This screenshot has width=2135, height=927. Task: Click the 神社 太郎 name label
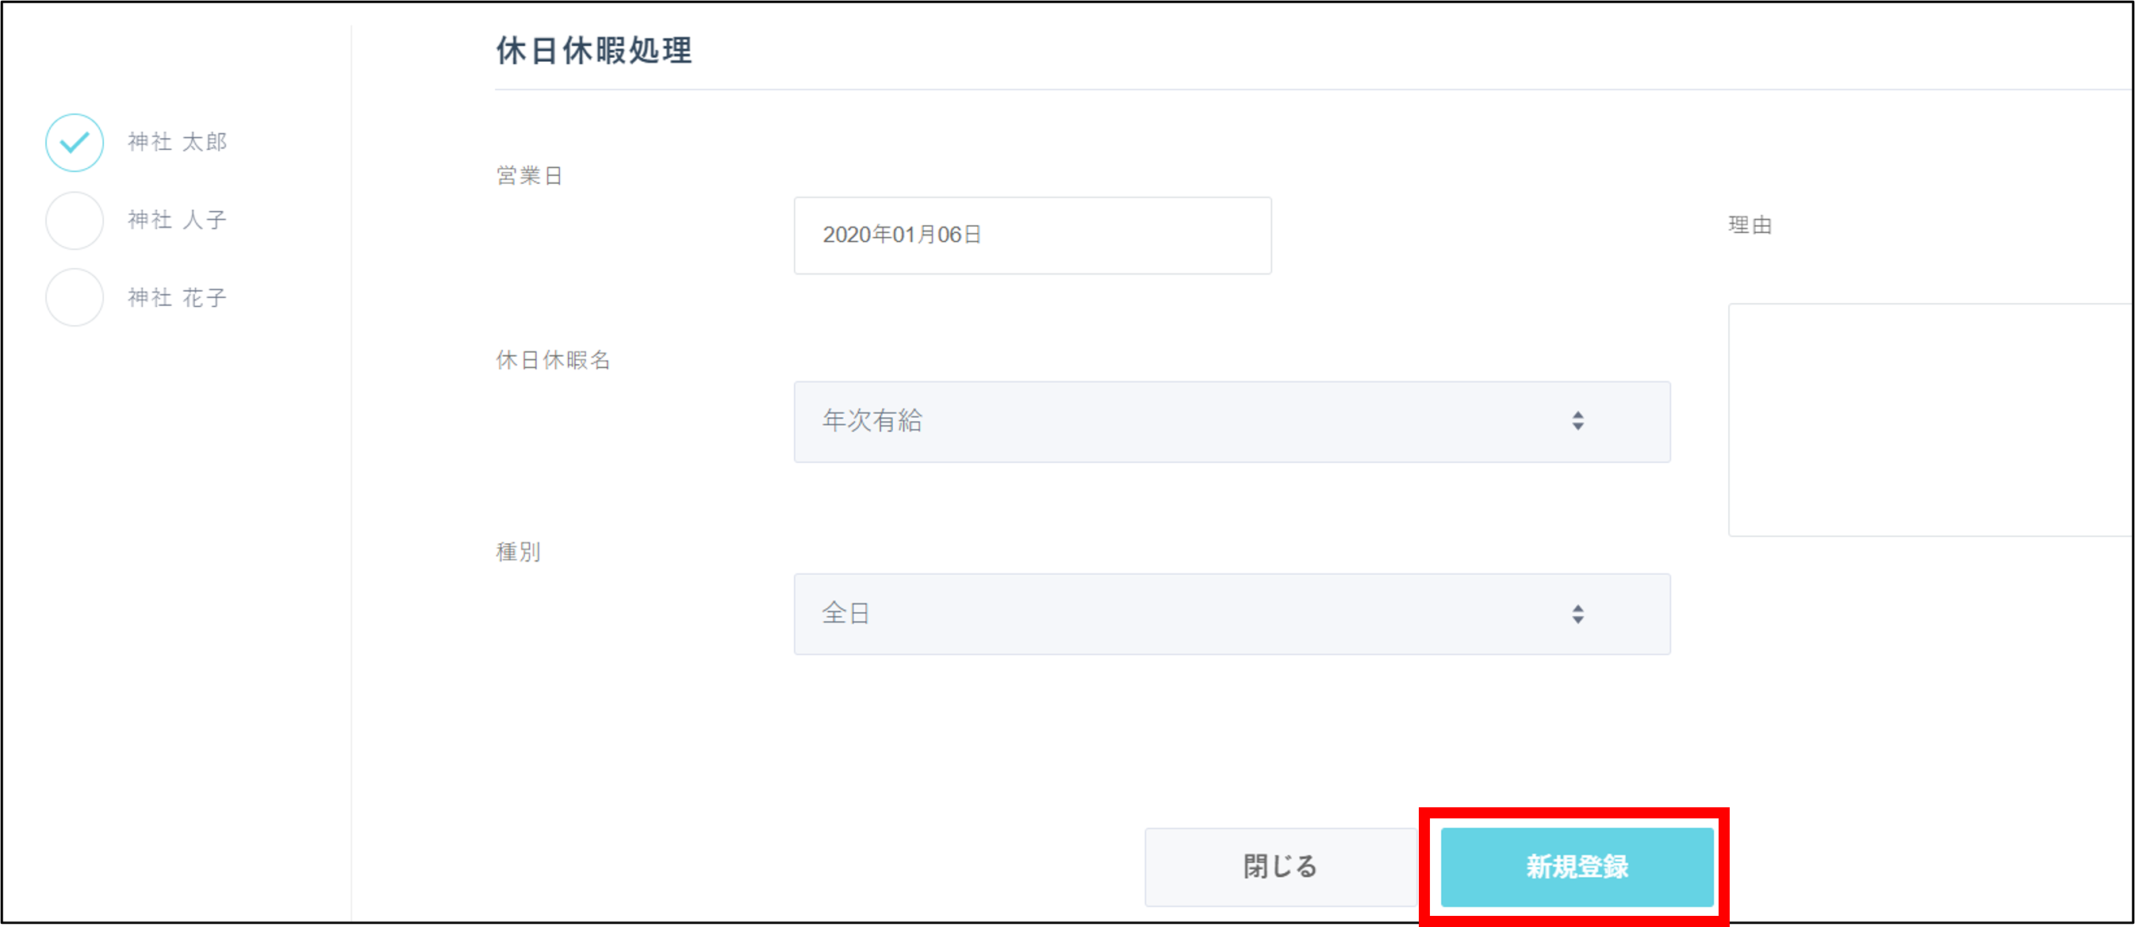(x=177, y=142)
